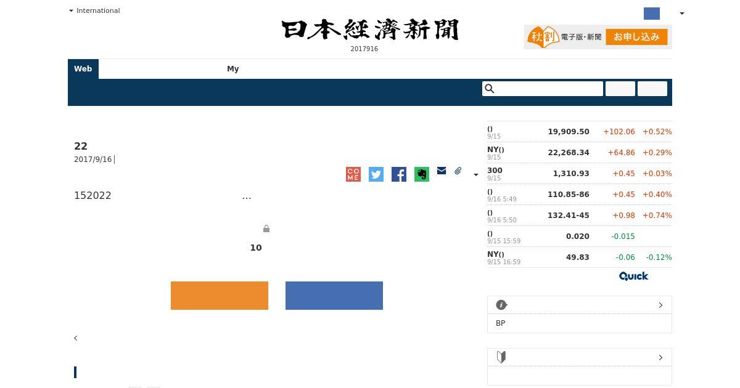The height and width of the screenshot is (388, 740).
Task: Click the lock icon in article
Action: click(266, 228)
